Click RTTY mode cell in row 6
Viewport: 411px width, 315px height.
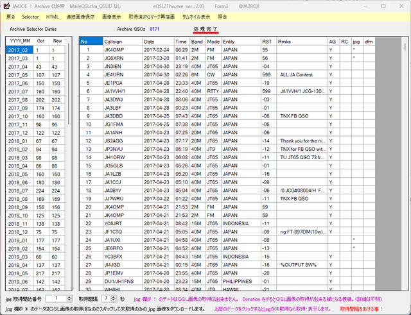point(213,91)
